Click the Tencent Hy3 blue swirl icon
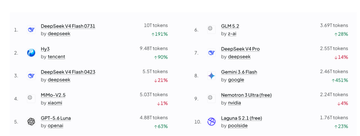Image resolution: width=360 pixels, height=136 pixels. point(31,53)
